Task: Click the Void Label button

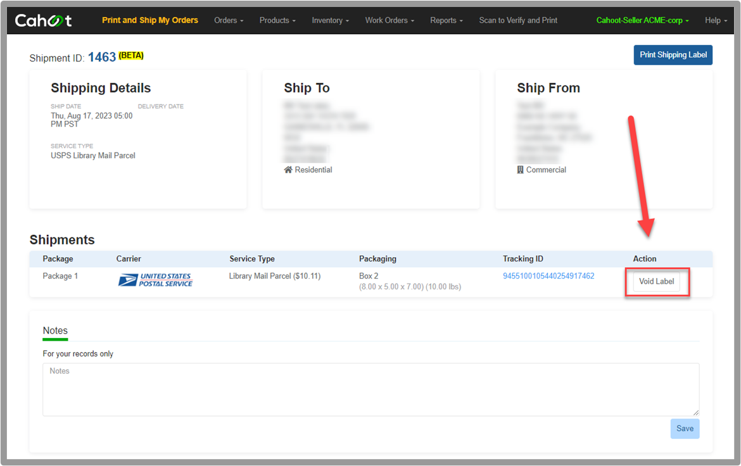Action: pyautogui.click(x=656, y=281)
